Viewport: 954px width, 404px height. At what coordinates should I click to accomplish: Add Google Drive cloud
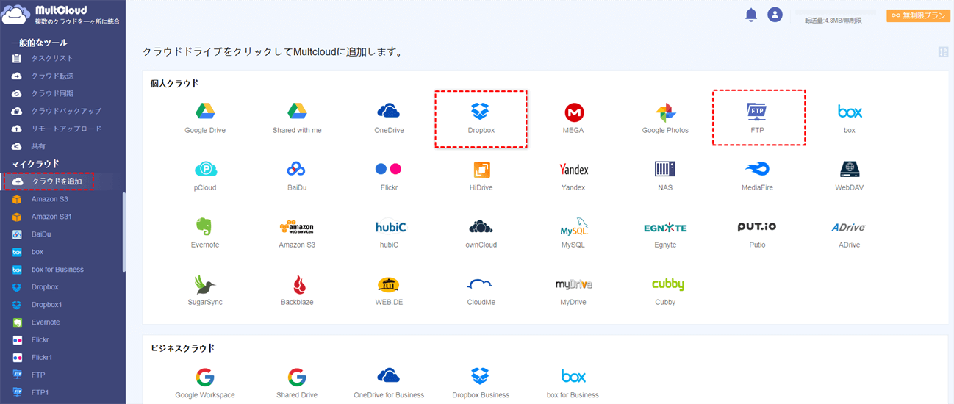pos(205,118)
